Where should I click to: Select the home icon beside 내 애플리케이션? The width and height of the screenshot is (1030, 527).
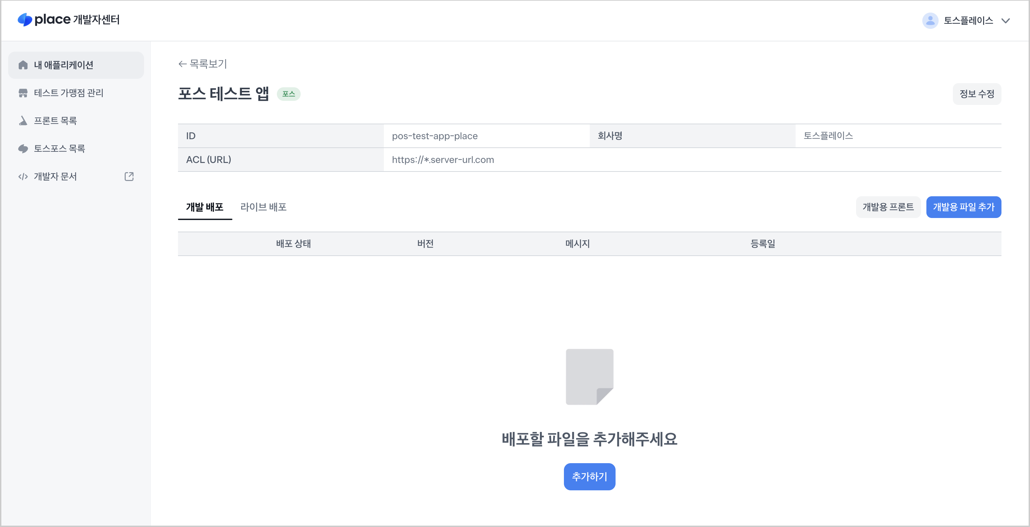tap(23, 65)
